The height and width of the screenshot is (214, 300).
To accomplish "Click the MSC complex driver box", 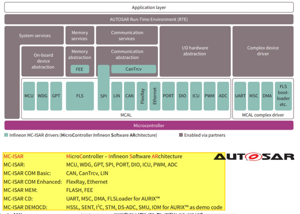I will pos(254,96).
